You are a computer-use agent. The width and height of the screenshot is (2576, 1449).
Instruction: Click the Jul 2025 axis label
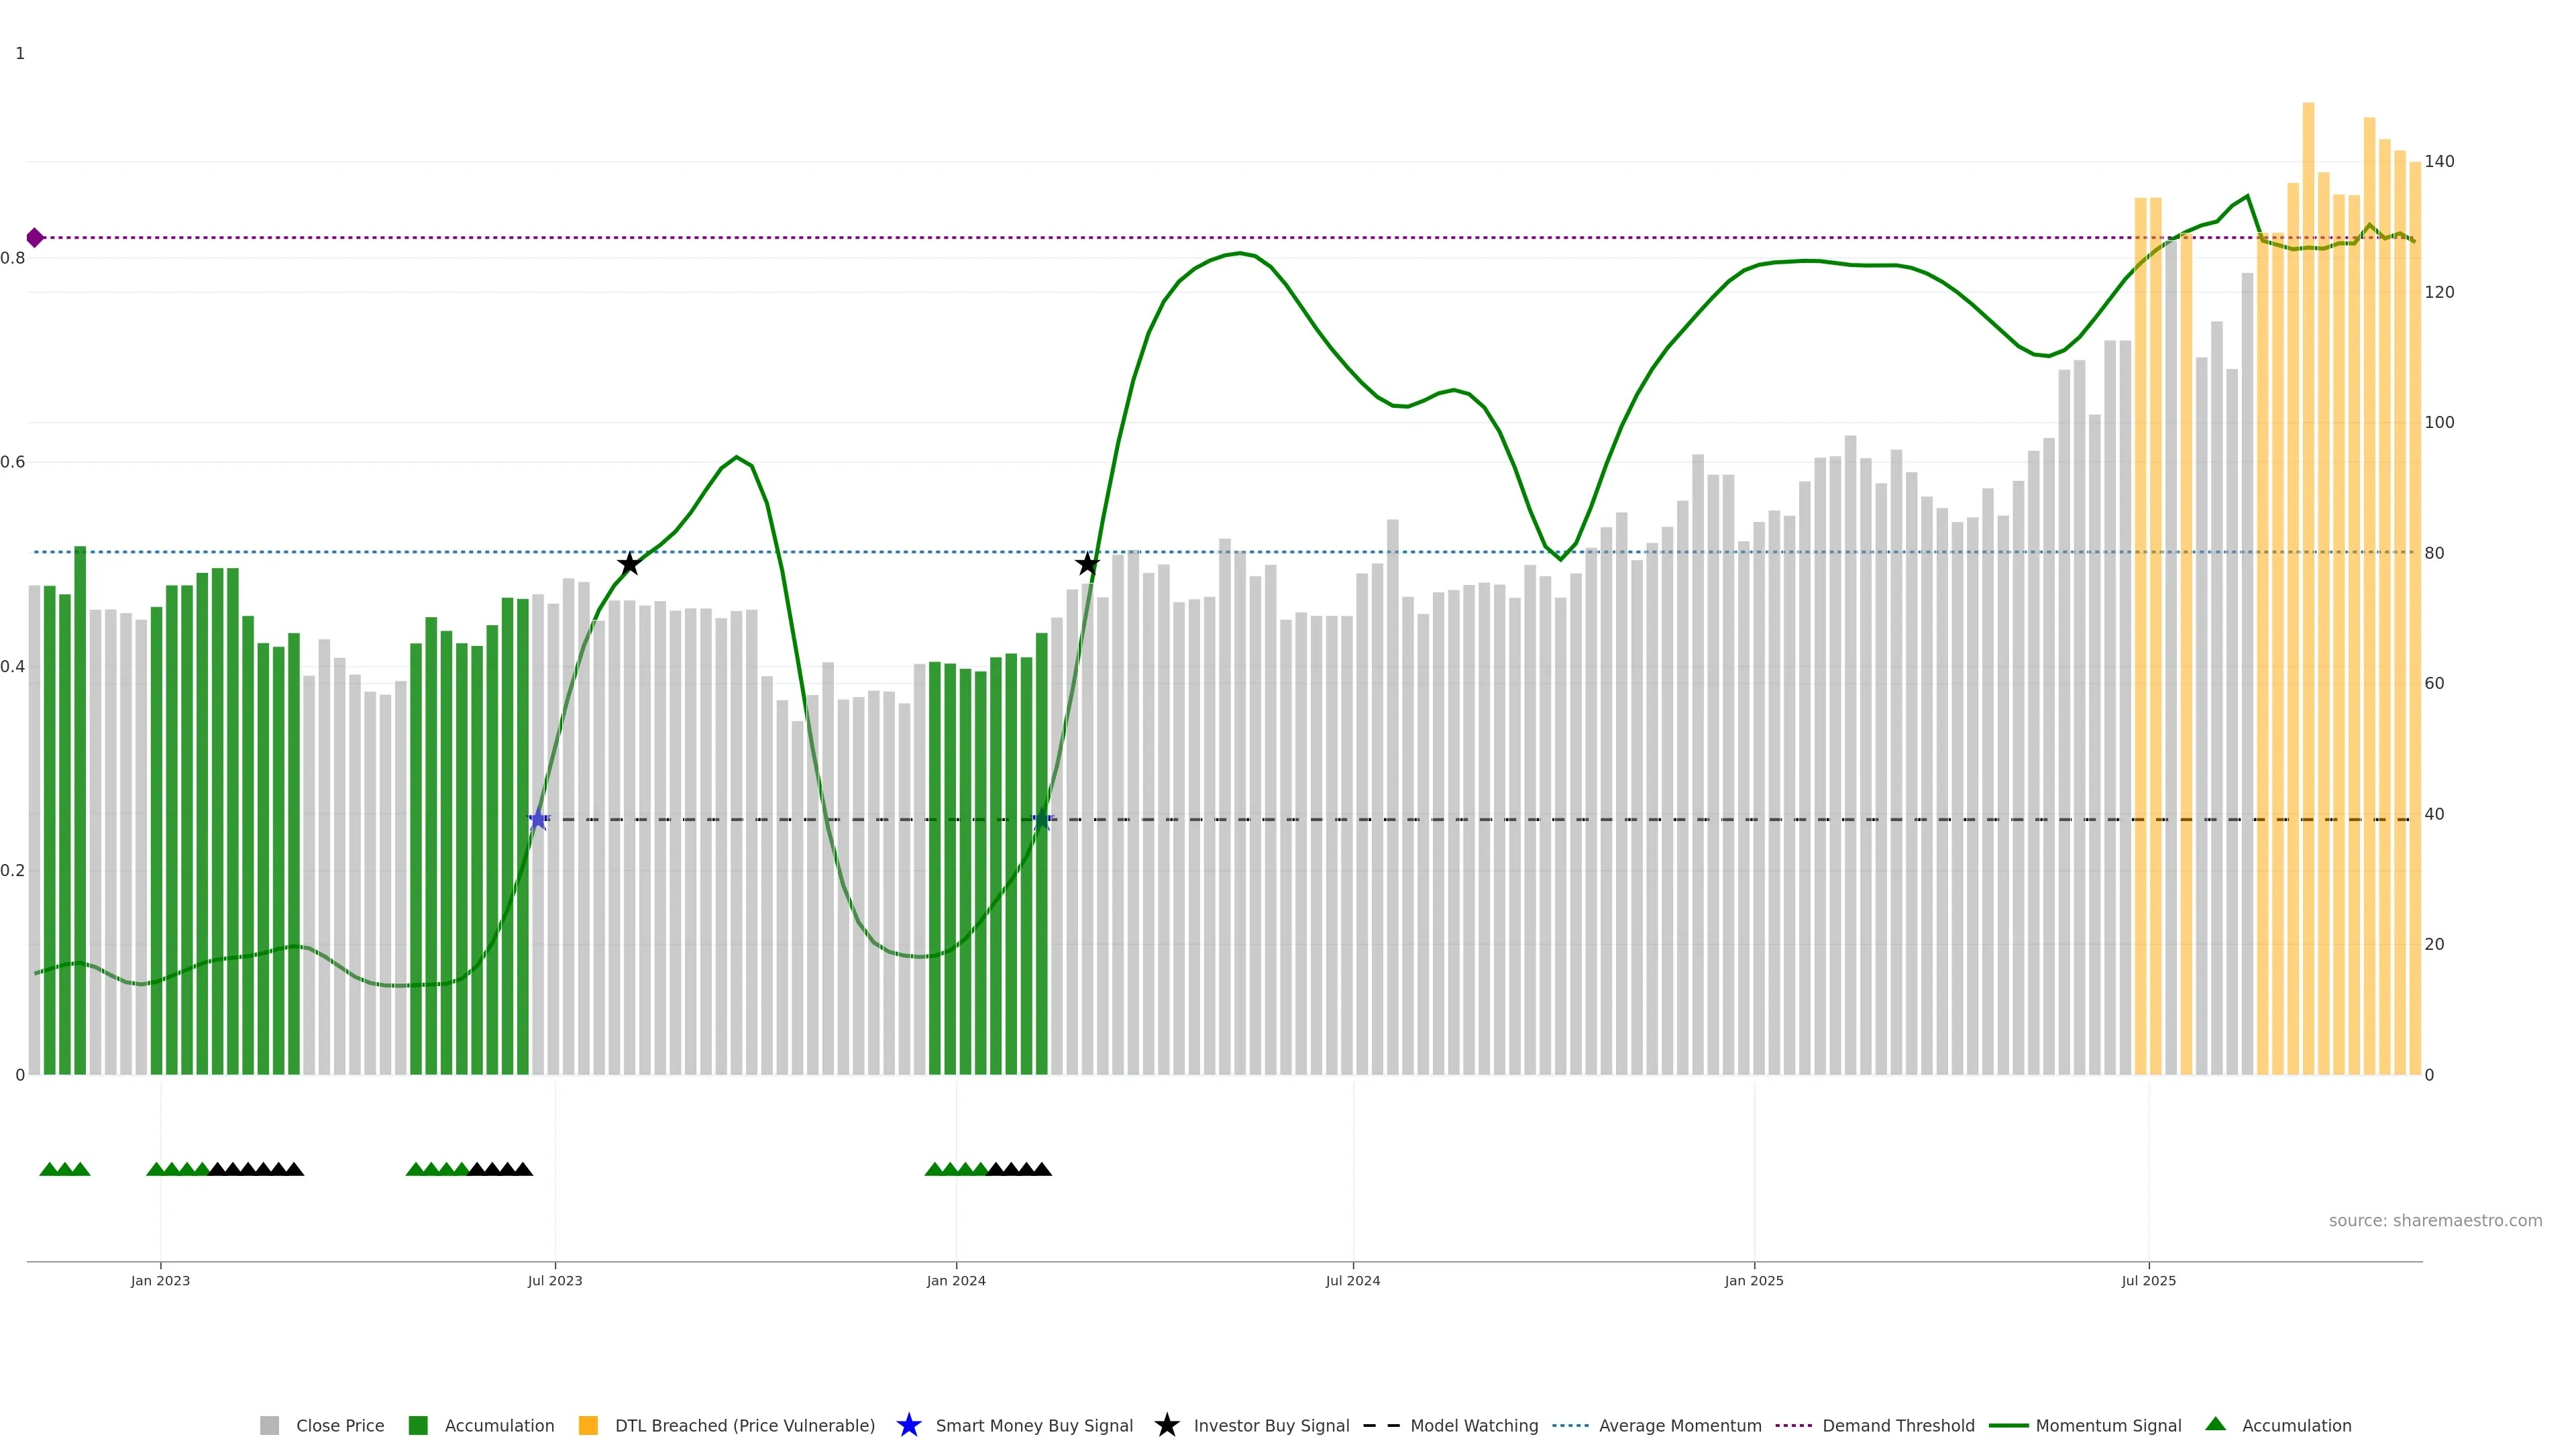click(x=2148, y=1280)
